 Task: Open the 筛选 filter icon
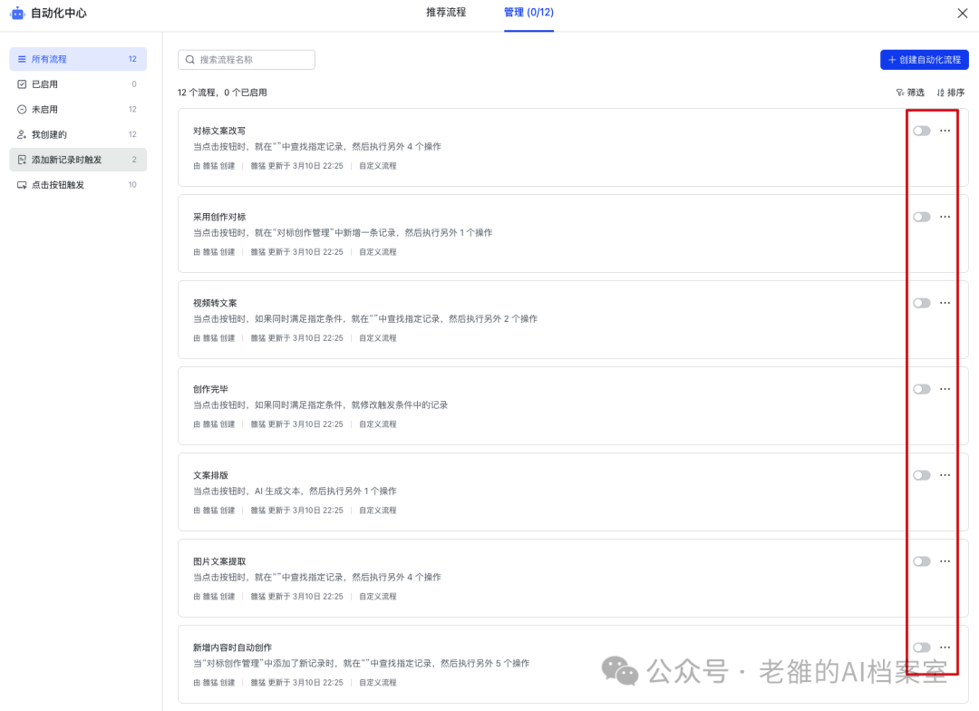[x=900, y=93]
